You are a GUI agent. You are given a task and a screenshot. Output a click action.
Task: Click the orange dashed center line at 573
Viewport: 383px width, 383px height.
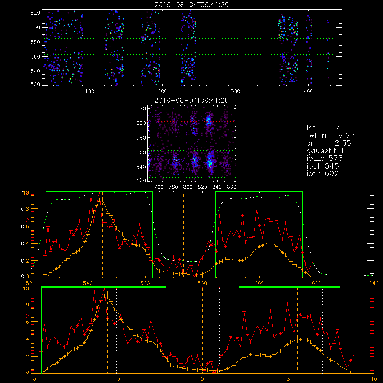[184, 234]
